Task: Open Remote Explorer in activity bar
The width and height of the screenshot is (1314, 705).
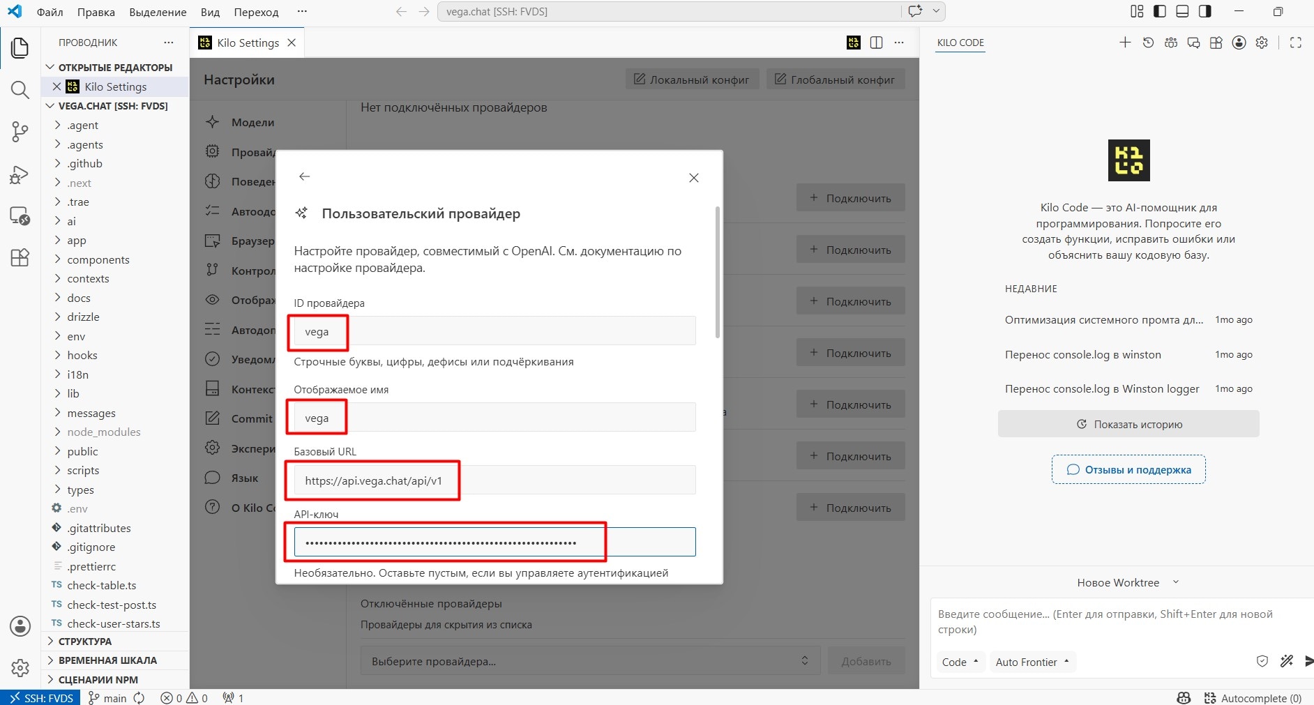Action: 20,215
